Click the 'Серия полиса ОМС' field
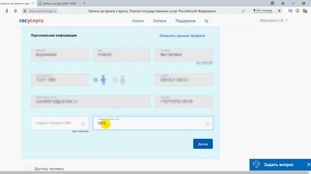This screenshot has height=174, width=311. pos(60,123)
